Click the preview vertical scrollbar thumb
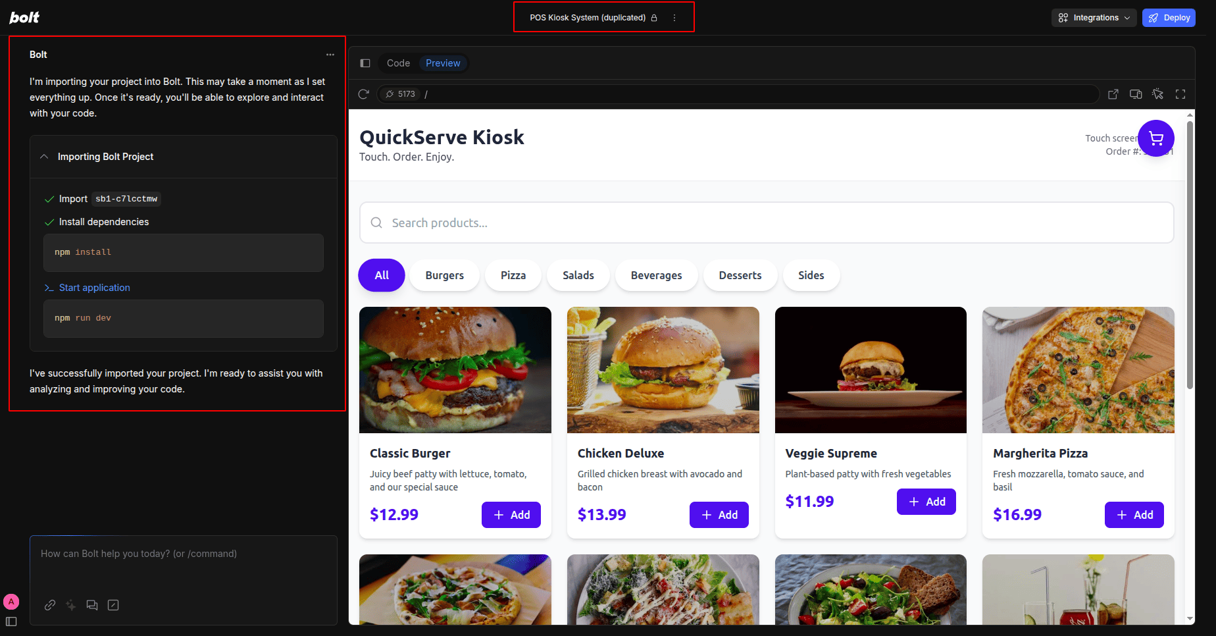 point(1190,253)
